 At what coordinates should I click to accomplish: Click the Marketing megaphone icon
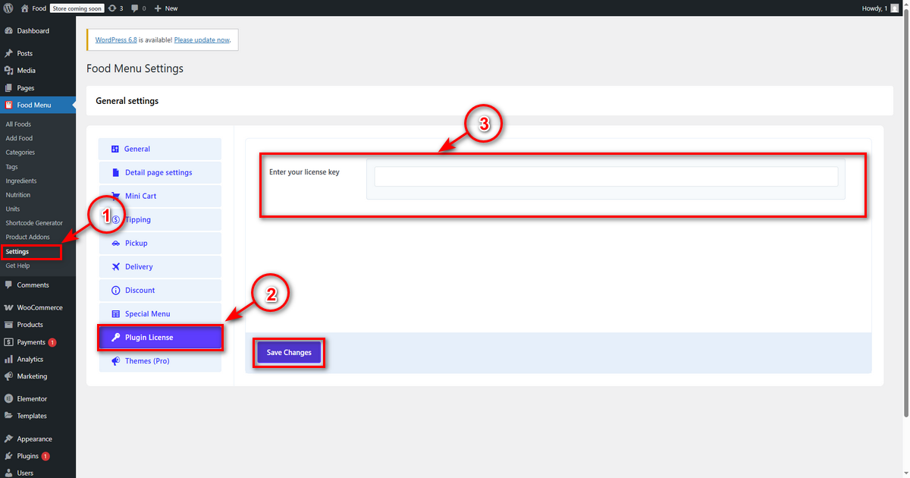point(8,376)
